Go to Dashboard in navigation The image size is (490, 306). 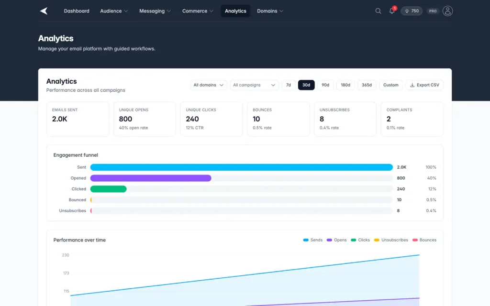(77, 11)
